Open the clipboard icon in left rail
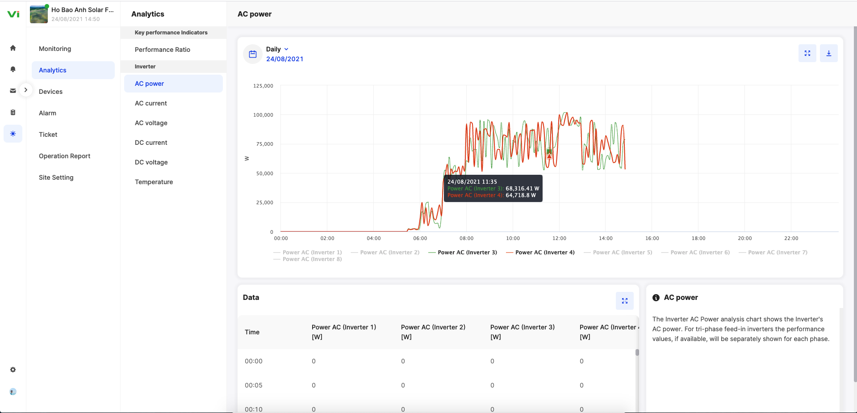 tap(13, 112)
